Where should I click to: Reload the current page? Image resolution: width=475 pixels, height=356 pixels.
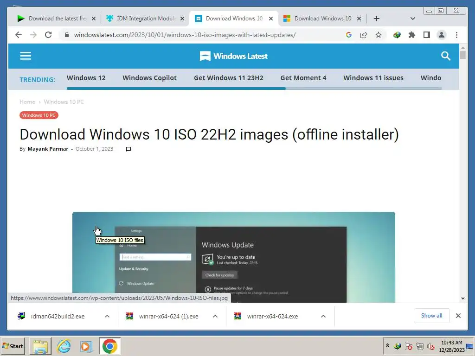tap(48, 35)
